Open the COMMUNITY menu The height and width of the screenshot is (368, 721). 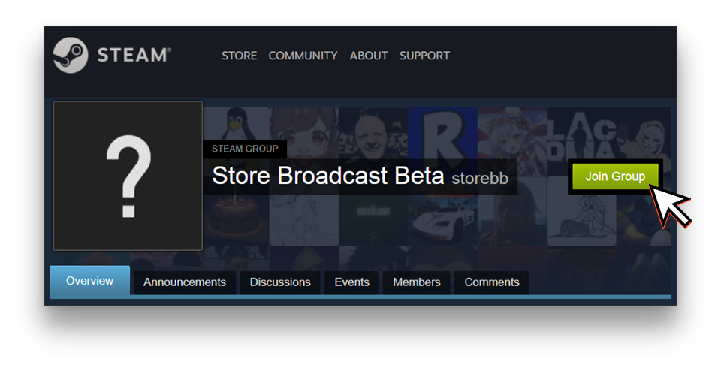point(303,56)
